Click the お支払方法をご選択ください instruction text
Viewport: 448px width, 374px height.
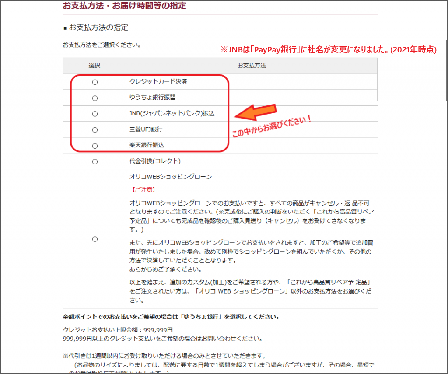click(x=101, y=45)
